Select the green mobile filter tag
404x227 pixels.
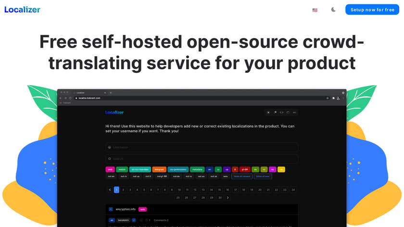(122, 170)
